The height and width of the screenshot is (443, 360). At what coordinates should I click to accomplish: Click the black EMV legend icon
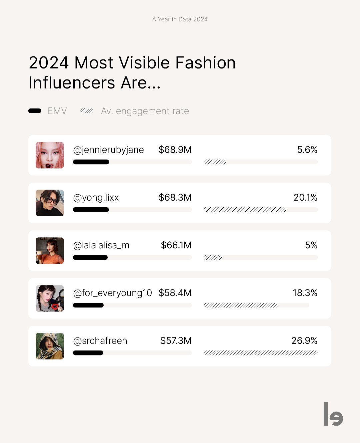[x=35, y=111]
